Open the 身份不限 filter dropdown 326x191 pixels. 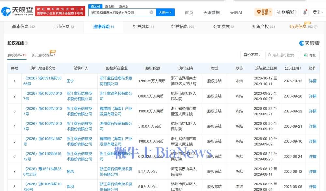pos(252,55)
